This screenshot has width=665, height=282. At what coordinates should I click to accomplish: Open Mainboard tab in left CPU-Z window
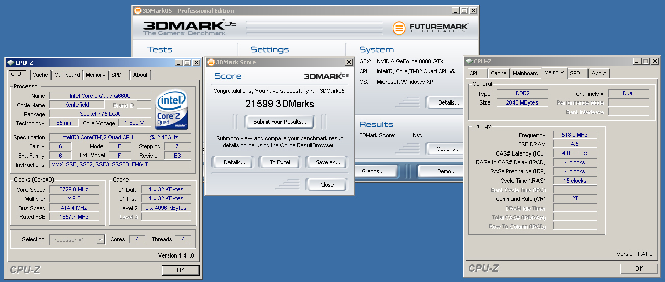67,75
